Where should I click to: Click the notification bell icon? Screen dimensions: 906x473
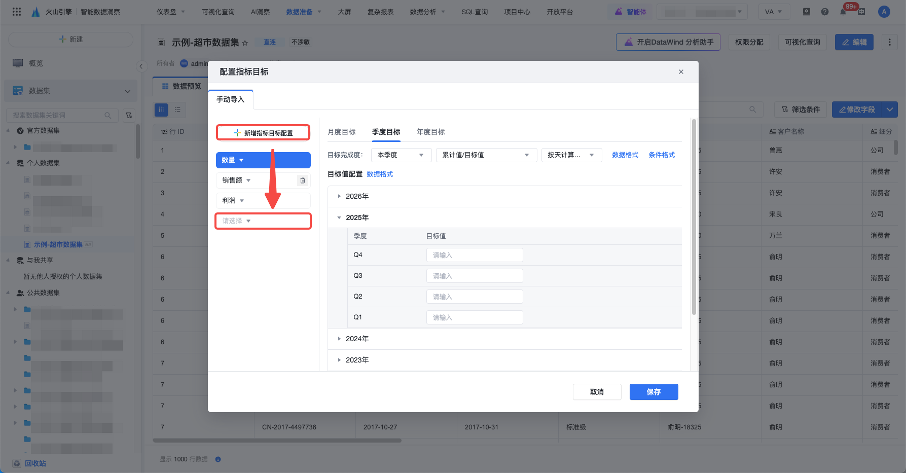[843, 12]
